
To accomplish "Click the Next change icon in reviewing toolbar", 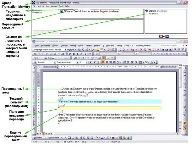I will point(83,50).
